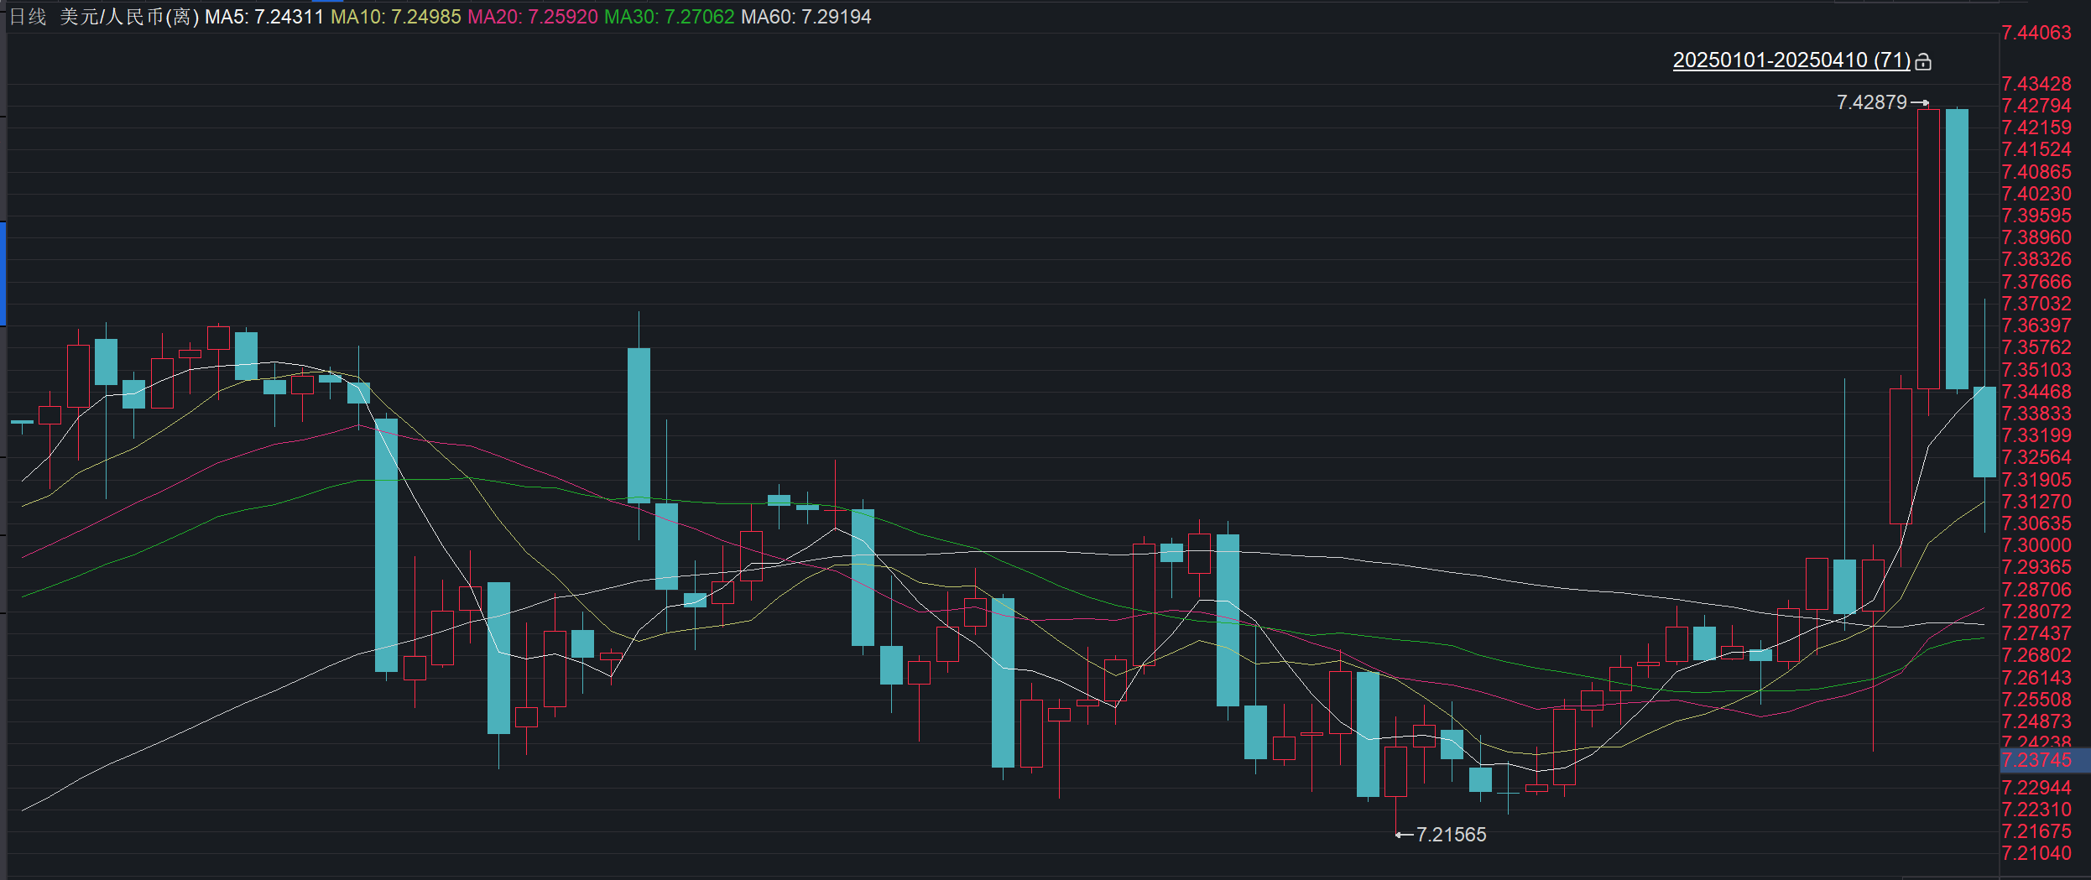The image size is (2091, 880).
Task: Click the 7.44063 top axis label
Action: point(2036,33)
